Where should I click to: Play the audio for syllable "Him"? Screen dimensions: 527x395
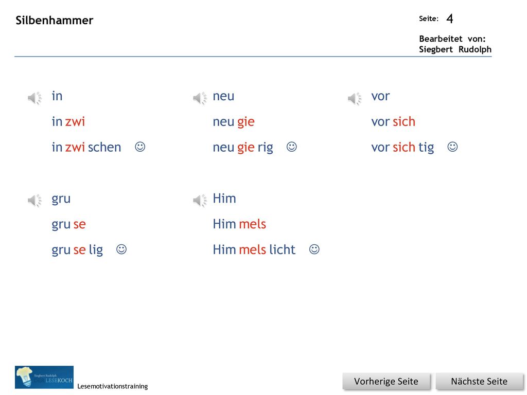200,201
